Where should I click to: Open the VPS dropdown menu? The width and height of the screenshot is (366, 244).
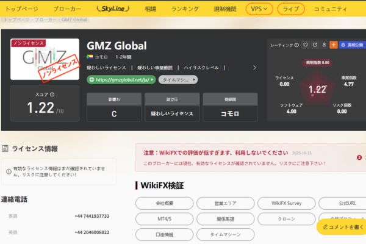pos(259,9)
